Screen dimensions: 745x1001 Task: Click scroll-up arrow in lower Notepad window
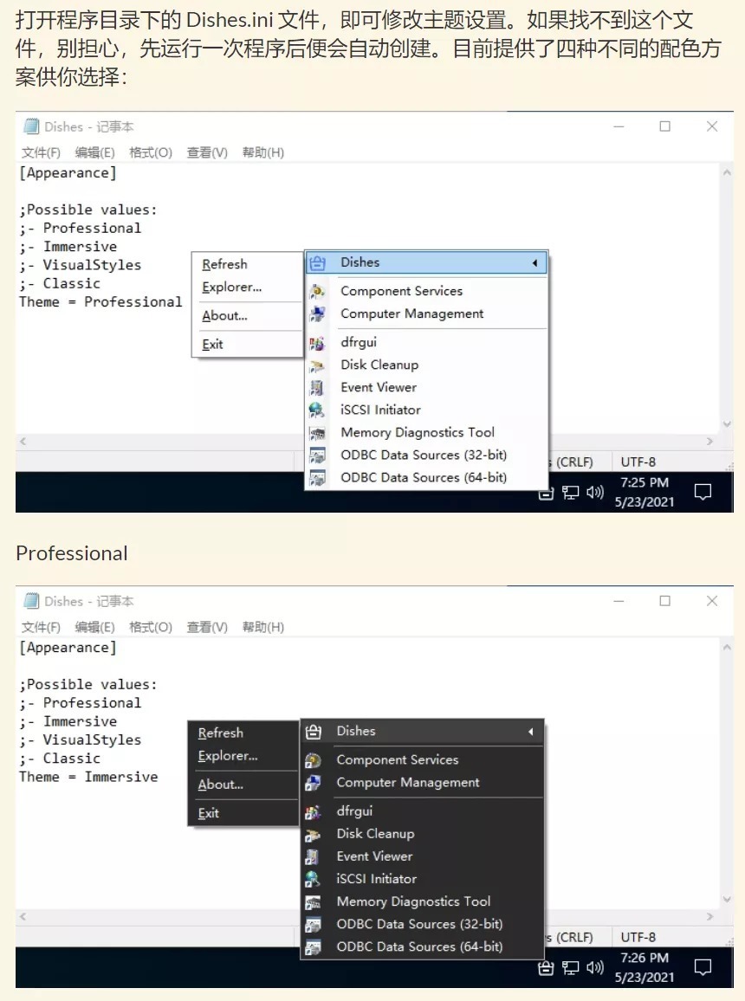(727, 648)
